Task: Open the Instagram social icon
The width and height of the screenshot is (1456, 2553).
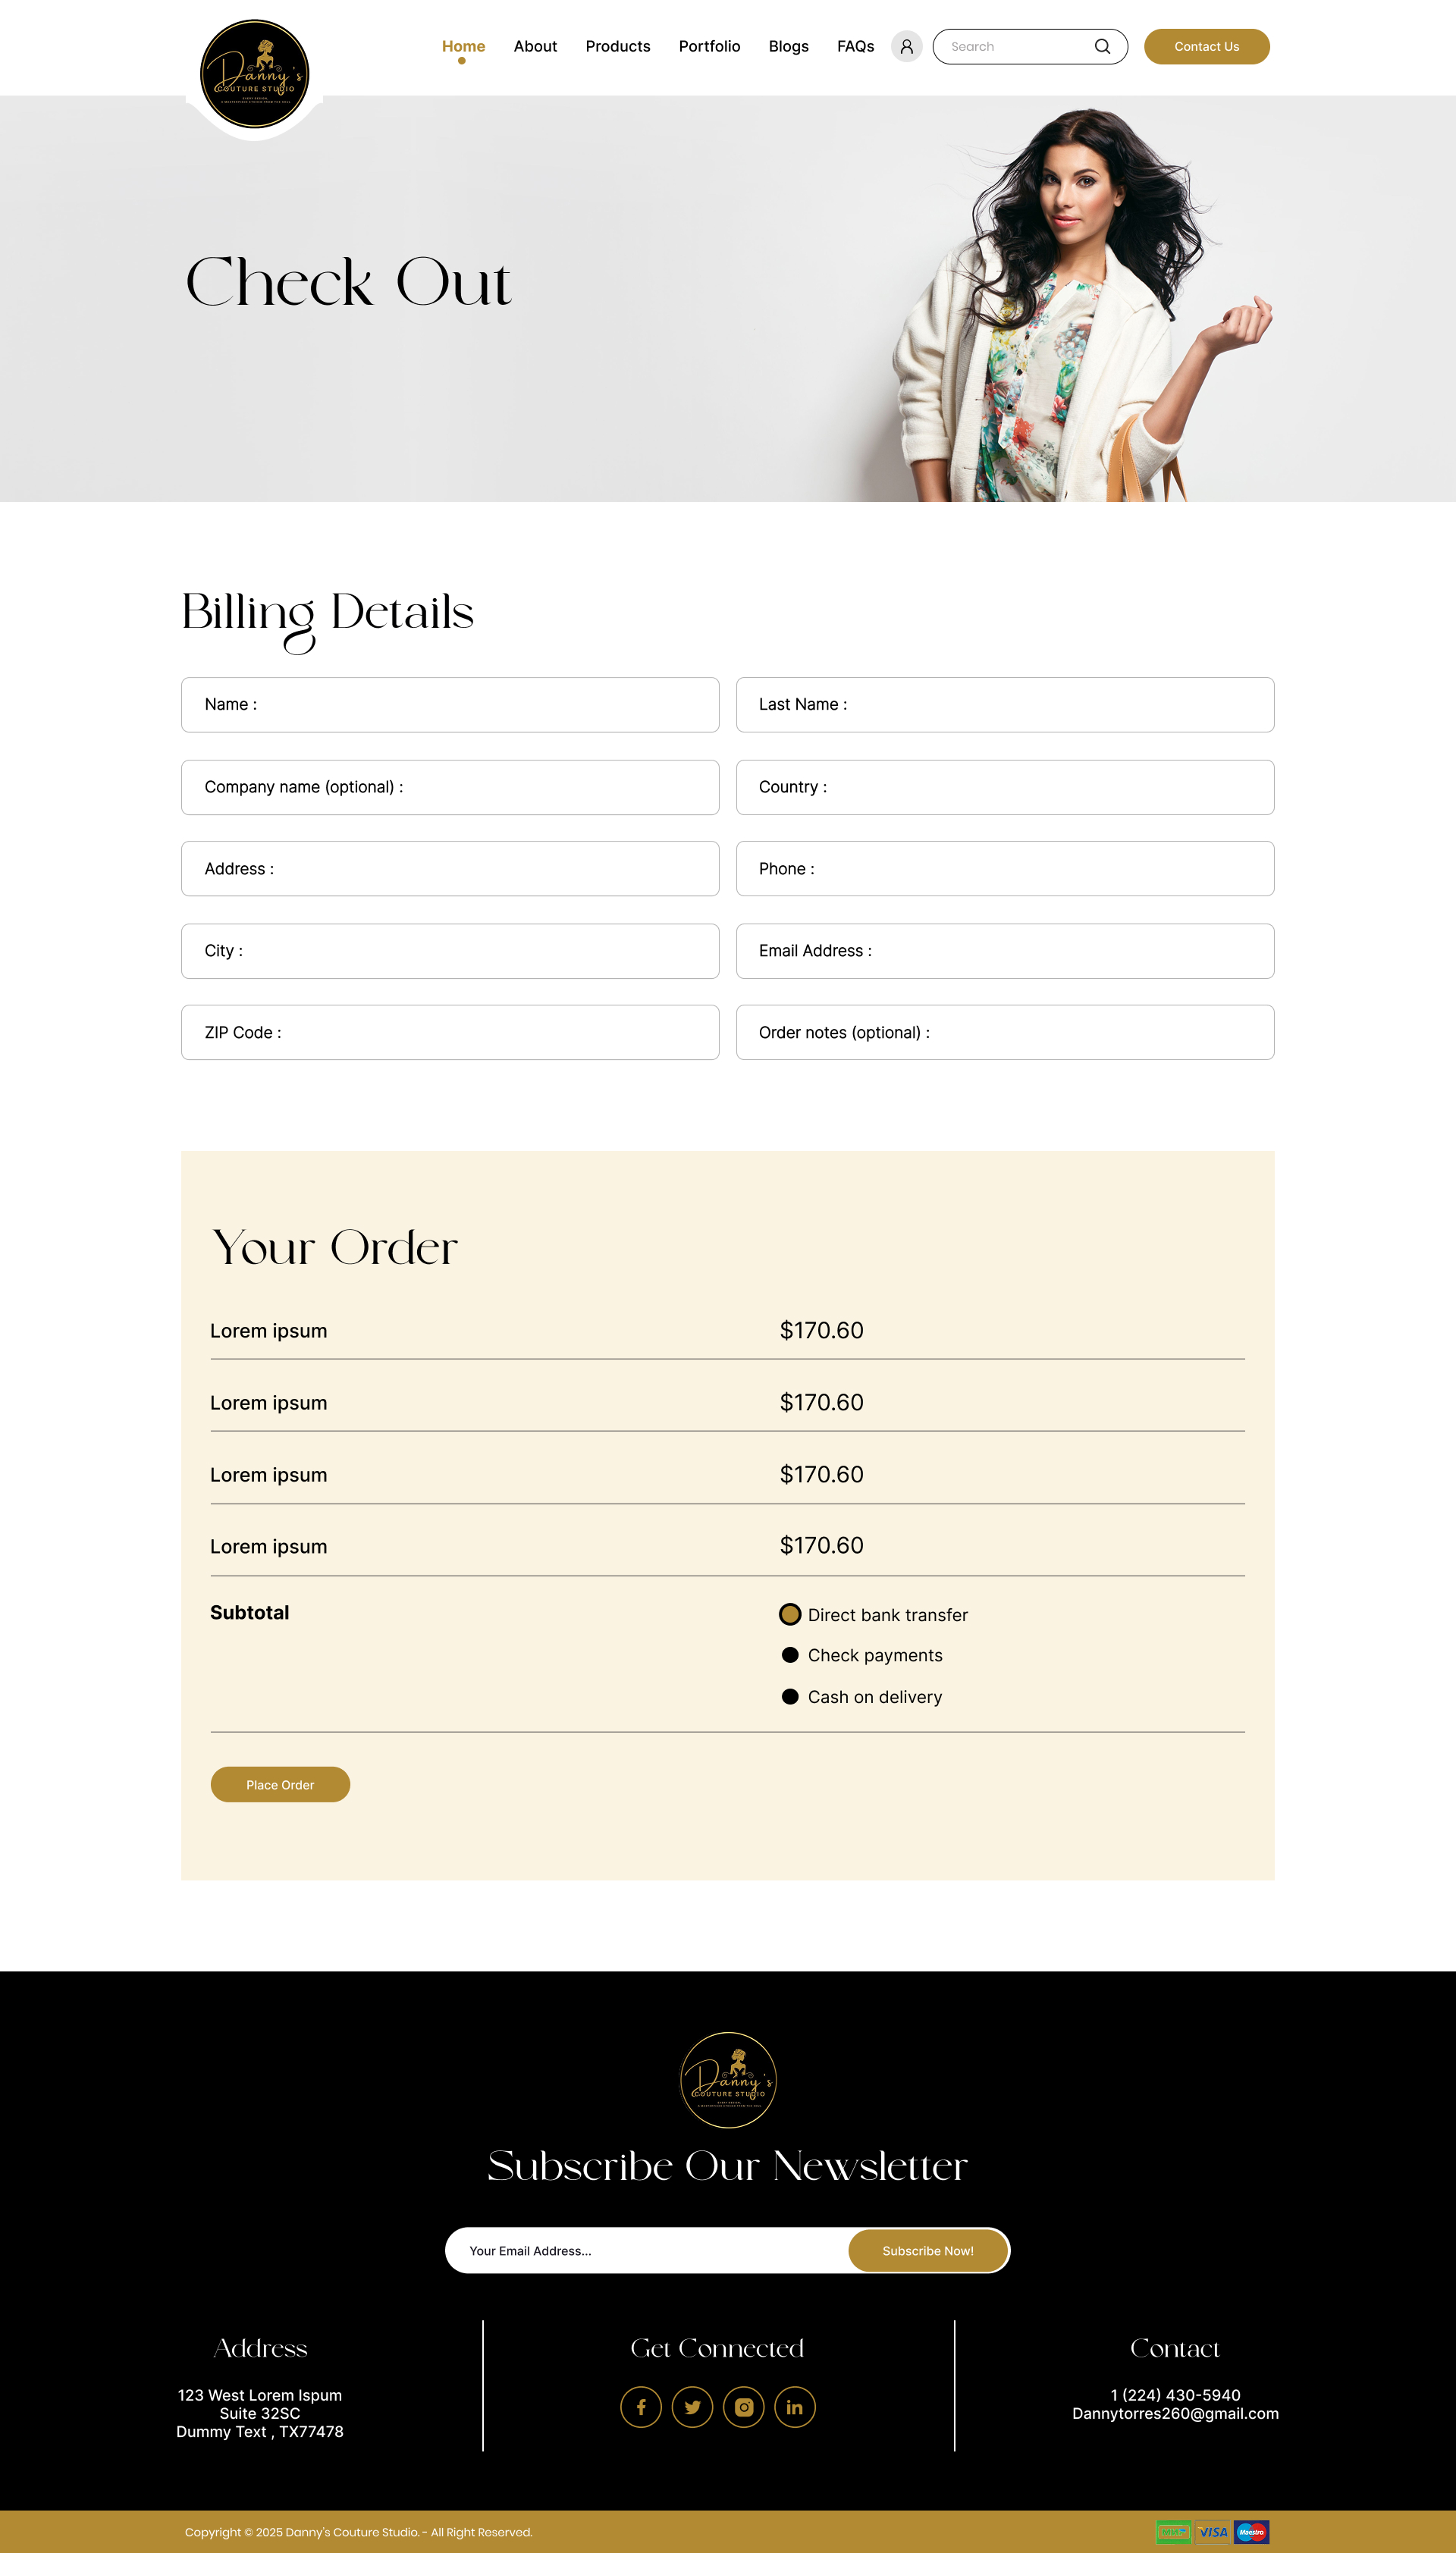Action: (x=744, y=2407)
